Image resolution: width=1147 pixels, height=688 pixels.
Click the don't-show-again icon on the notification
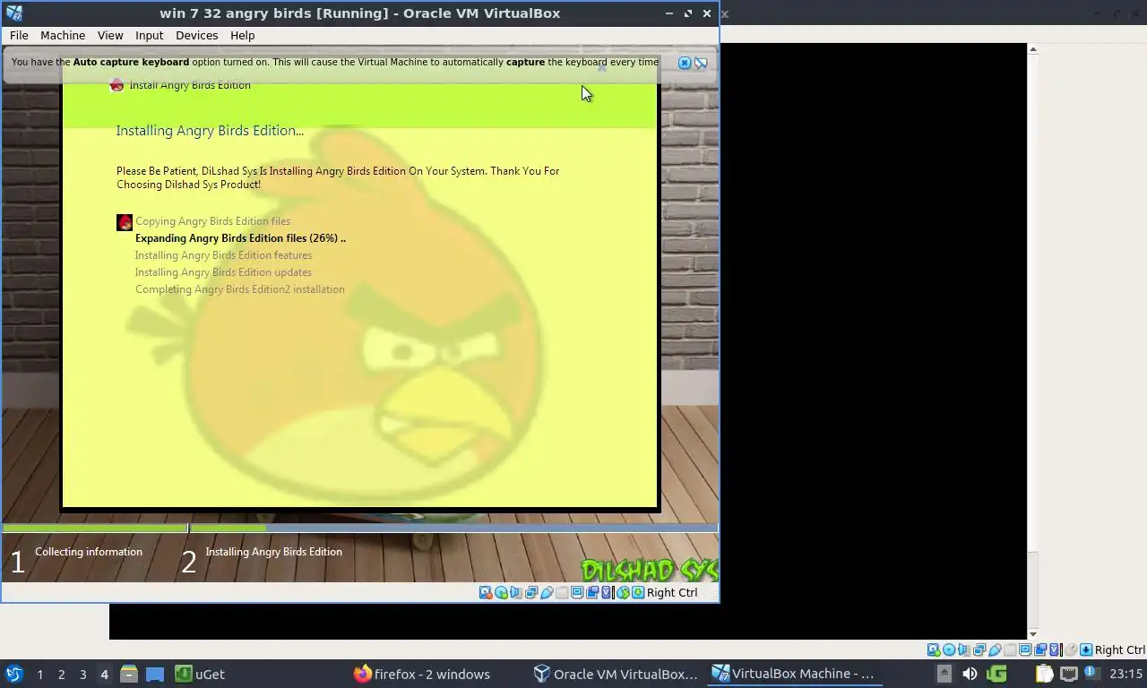point(701,63)
